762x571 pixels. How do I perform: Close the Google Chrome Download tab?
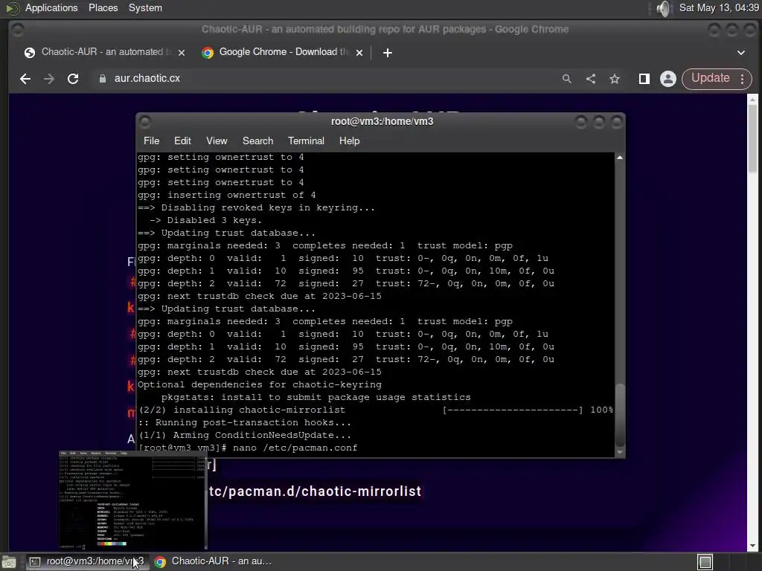click(359, 53)
